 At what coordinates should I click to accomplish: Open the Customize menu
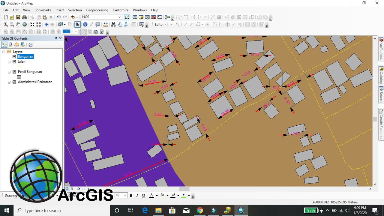[121, 10]
